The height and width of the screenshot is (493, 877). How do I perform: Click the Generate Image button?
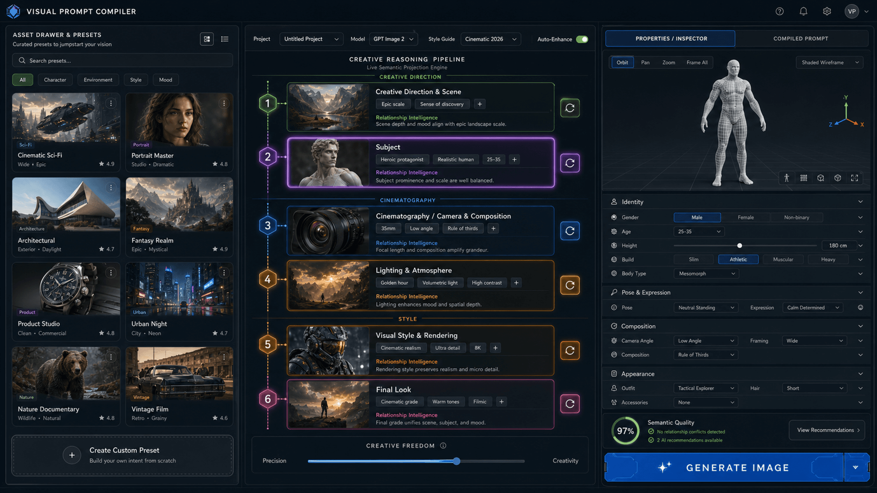724,467
